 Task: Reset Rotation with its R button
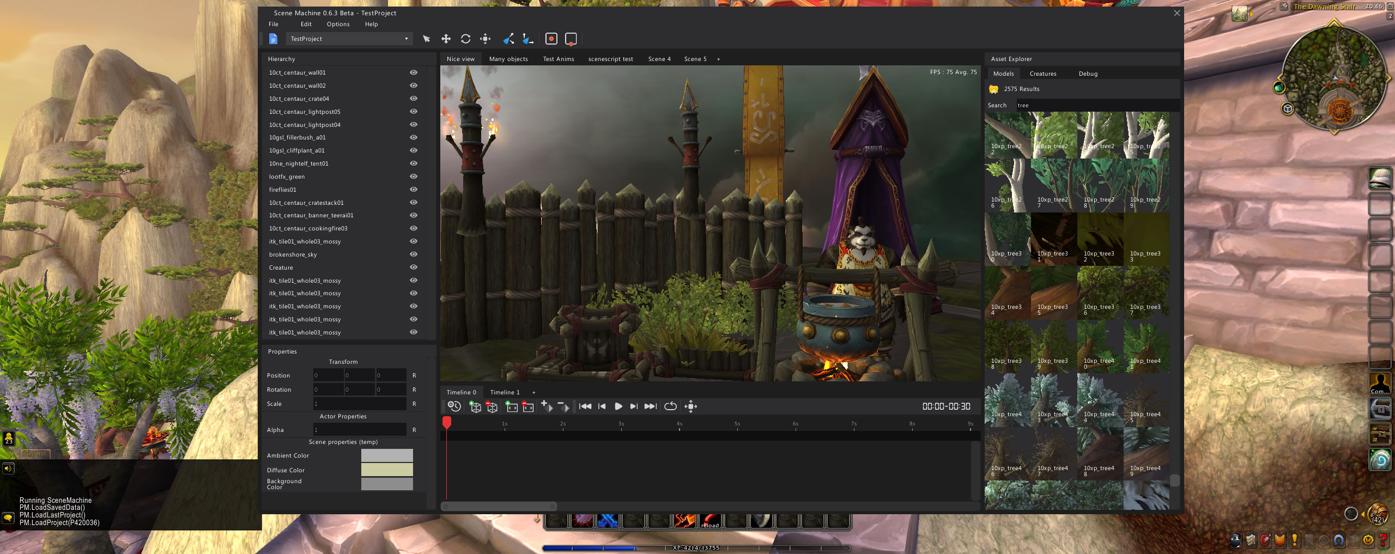coord(414,389)
